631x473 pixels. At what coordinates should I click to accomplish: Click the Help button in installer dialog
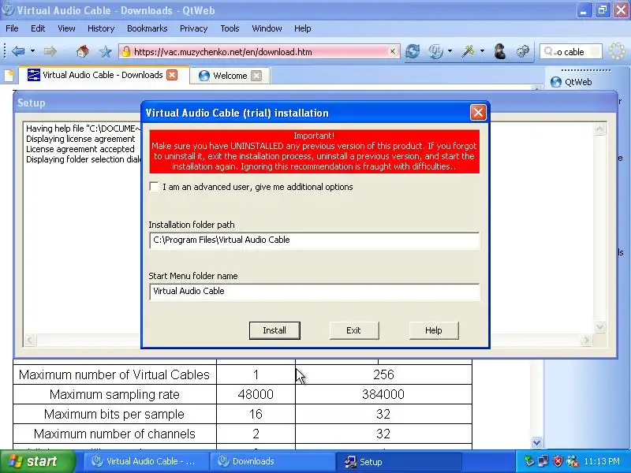(433, 330)
